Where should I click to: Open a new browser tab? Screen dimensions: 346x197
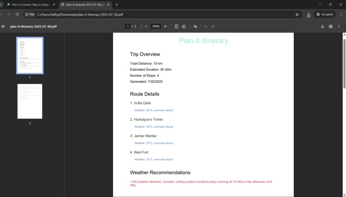[x=116, y=5]
